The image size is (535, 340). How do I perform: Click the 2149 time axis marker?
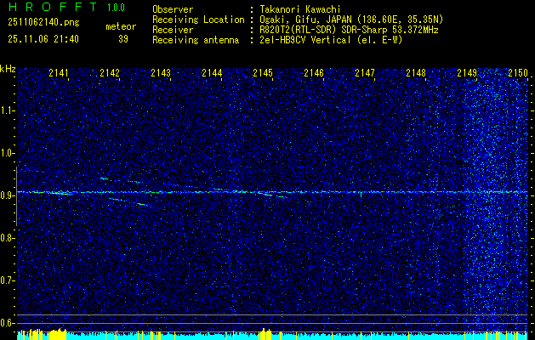[467, 73]
